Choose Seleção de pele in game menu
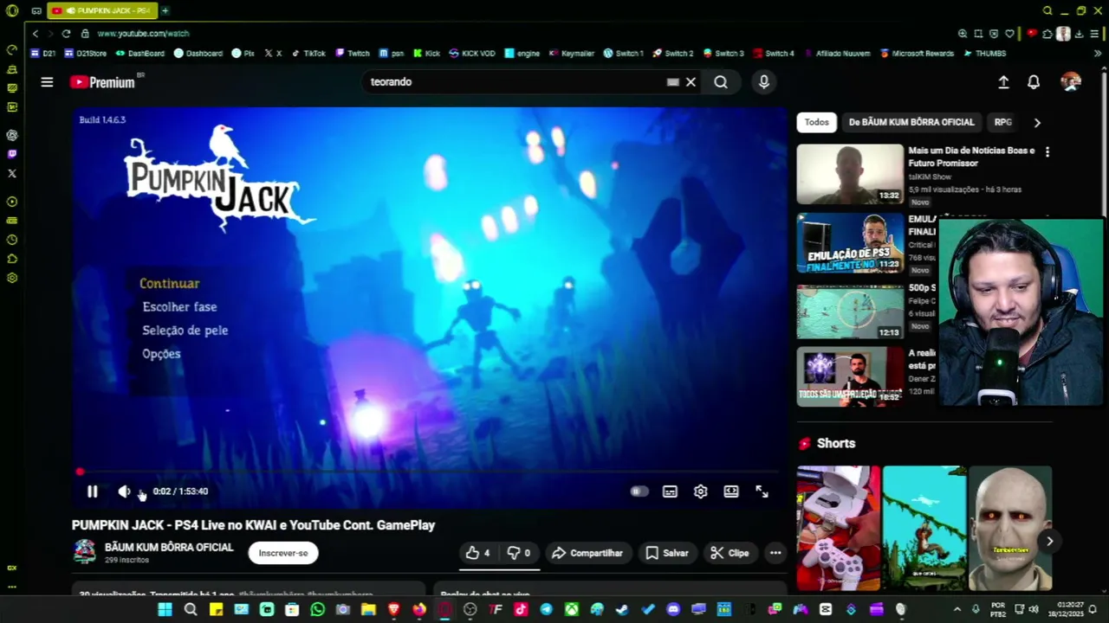This screenshot has width=1109, height=623. (x=185, y=331)
